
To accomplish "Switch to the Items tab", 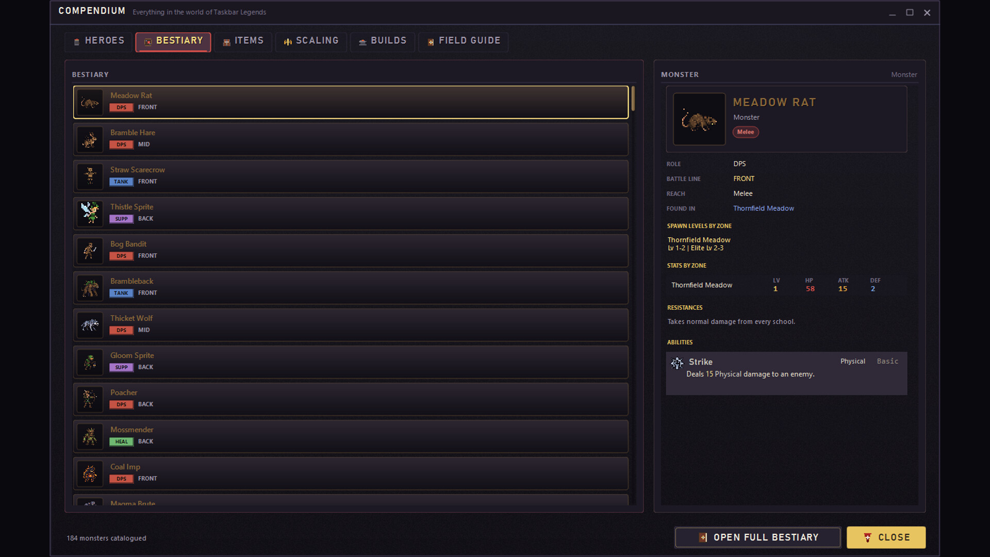I will (243, 41).
